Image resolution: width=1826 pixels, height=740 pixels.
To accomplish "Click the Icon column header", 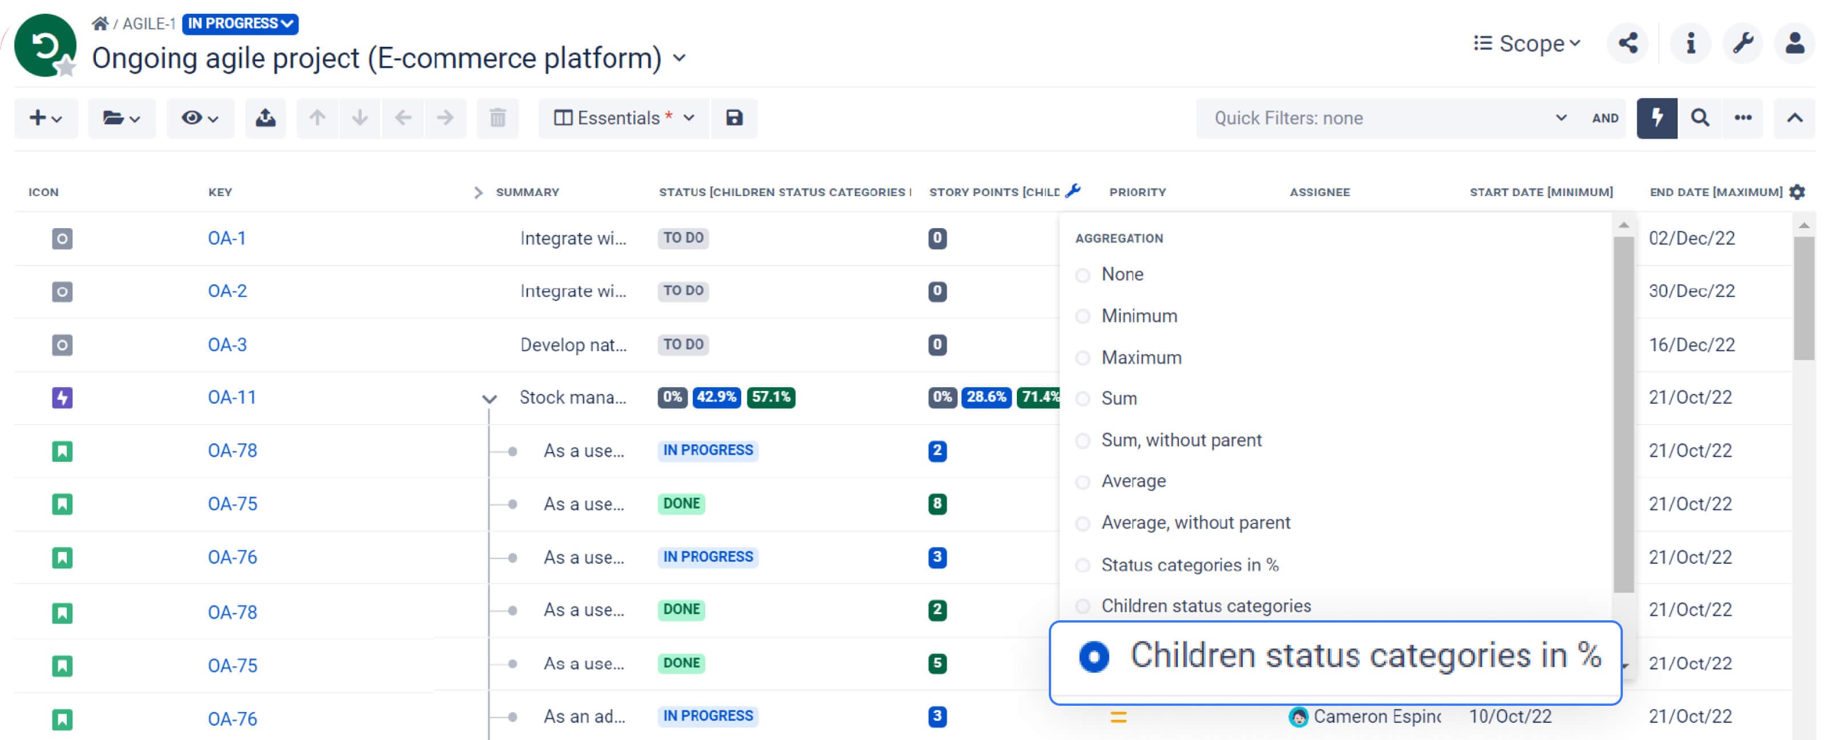I will tap(43, 193).
